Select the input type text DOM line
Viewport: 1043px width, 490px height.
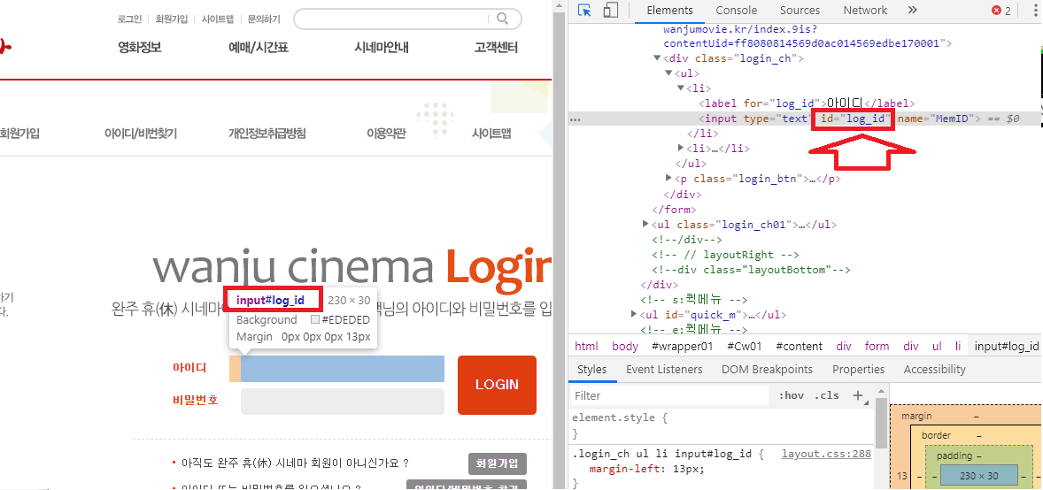(x=840, y=119)
